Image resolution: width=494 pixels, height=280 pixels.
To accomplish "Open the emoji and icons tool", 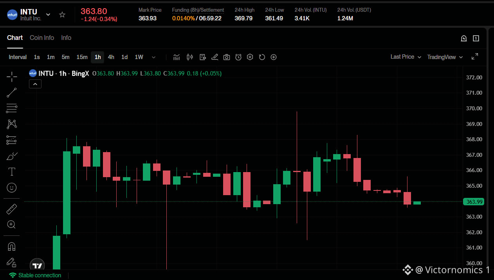I will point(12,188).
